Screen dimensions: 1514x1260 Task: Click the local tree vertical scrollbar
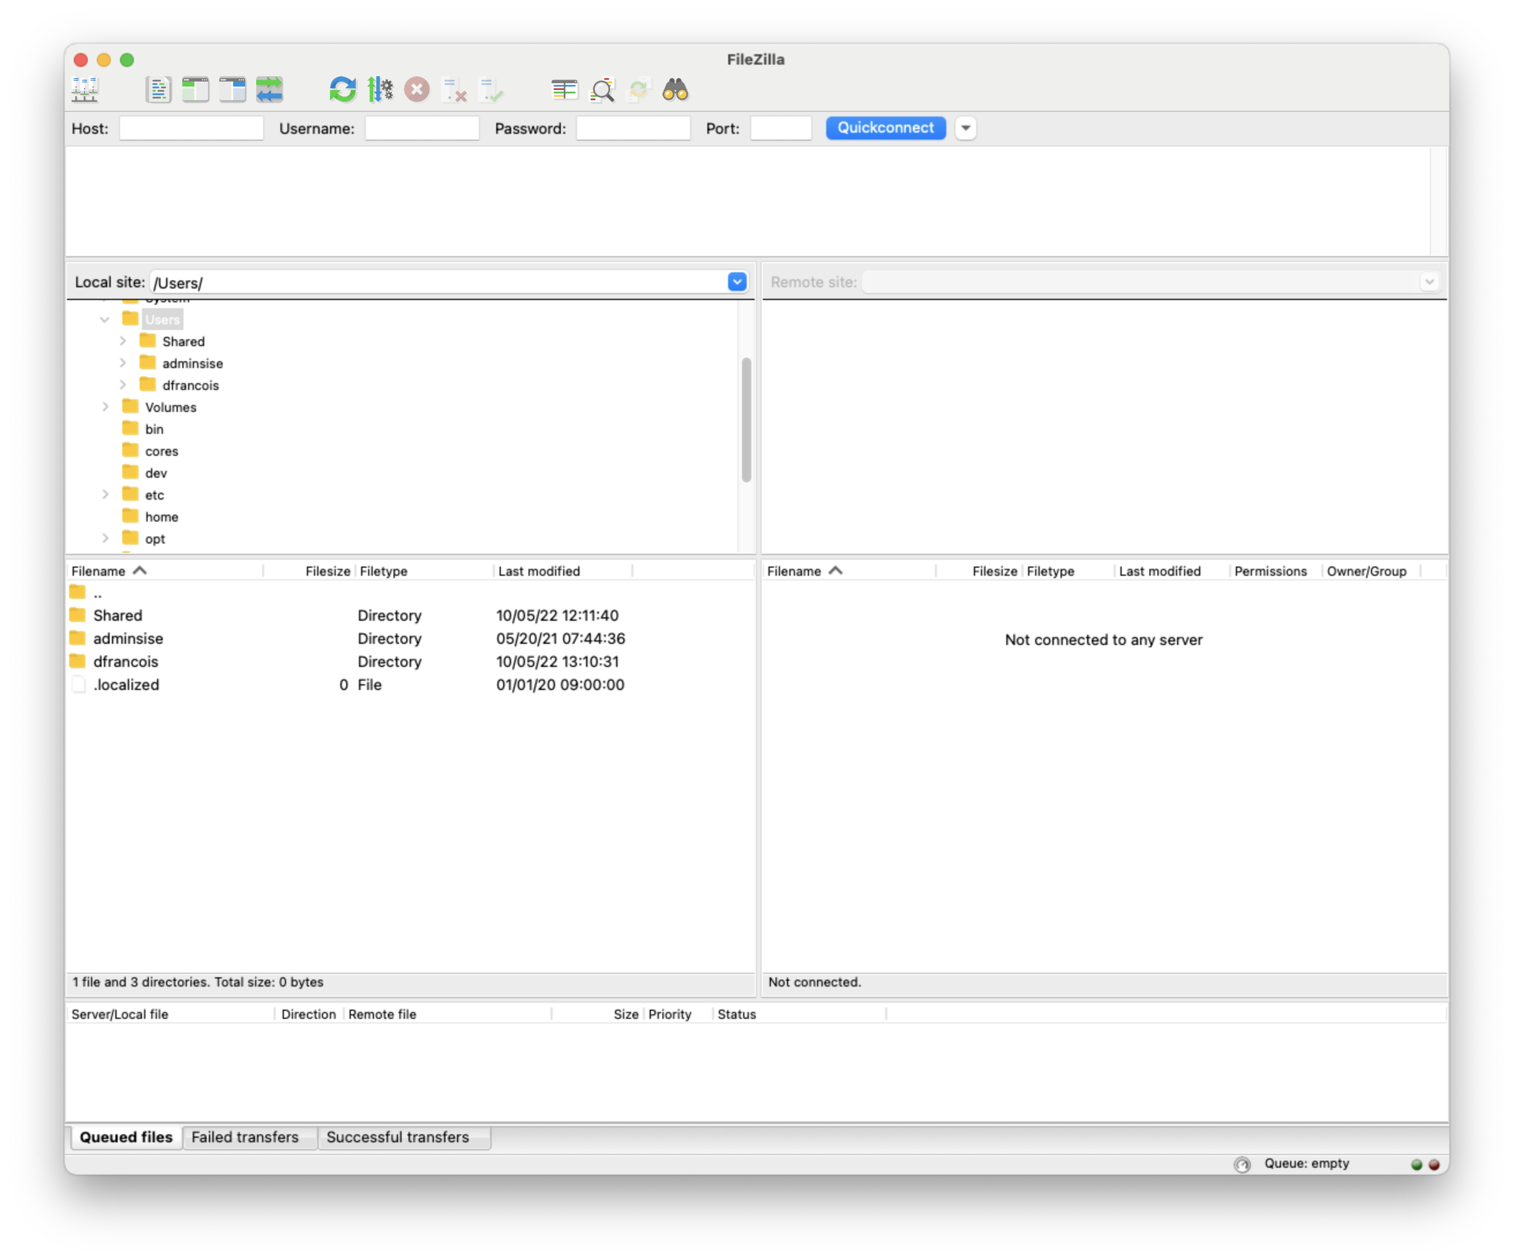point(746,420)
